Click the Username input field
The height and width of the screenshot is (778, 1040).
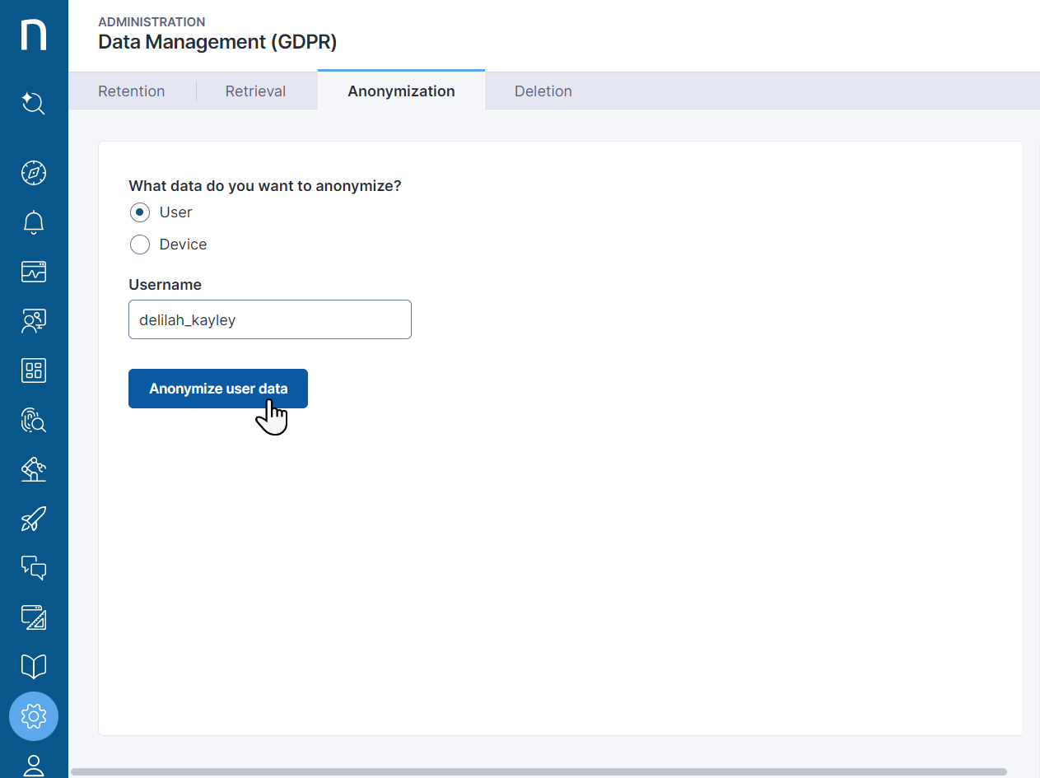(x=270, y=319)
